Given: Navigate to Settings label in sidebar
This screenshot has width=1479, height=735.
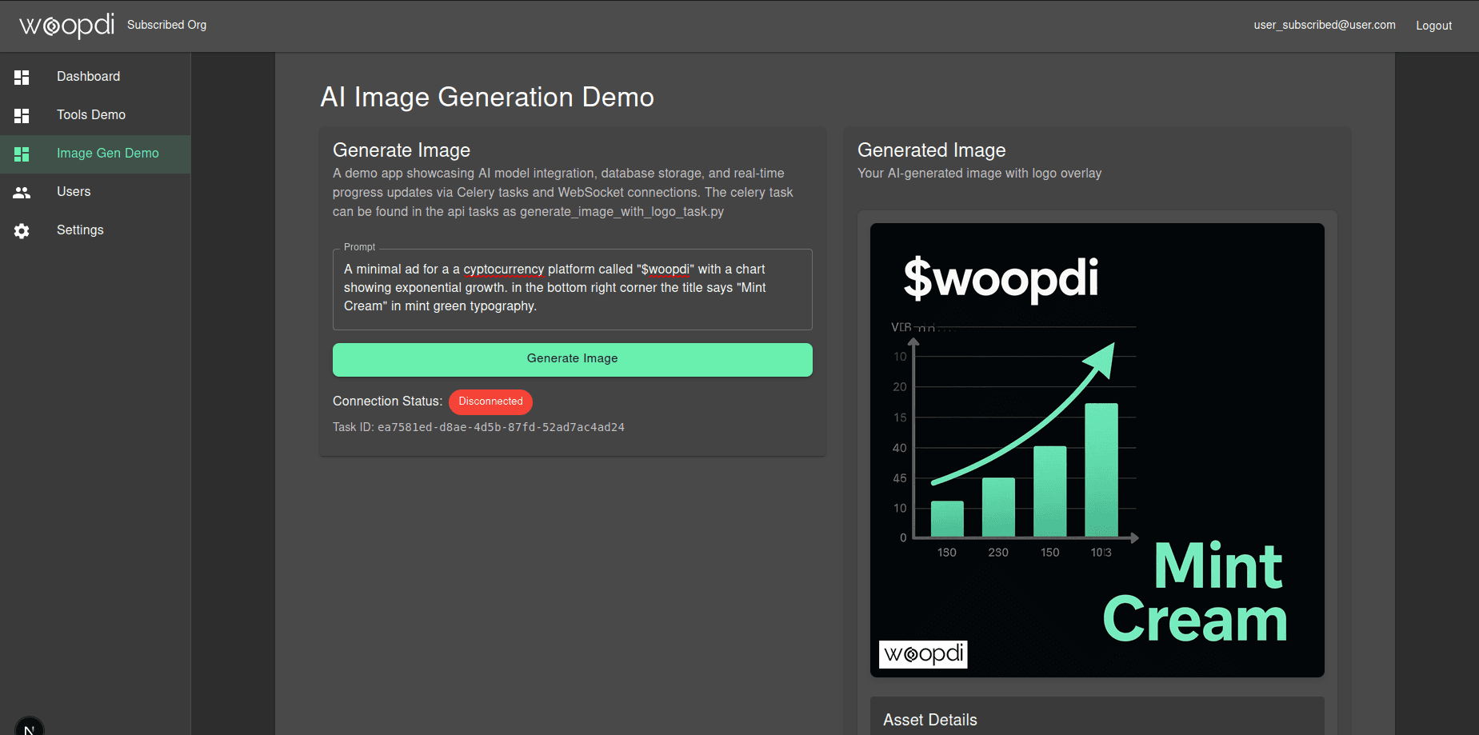Looking at the screenshot, I should click(x=80, y=230).
